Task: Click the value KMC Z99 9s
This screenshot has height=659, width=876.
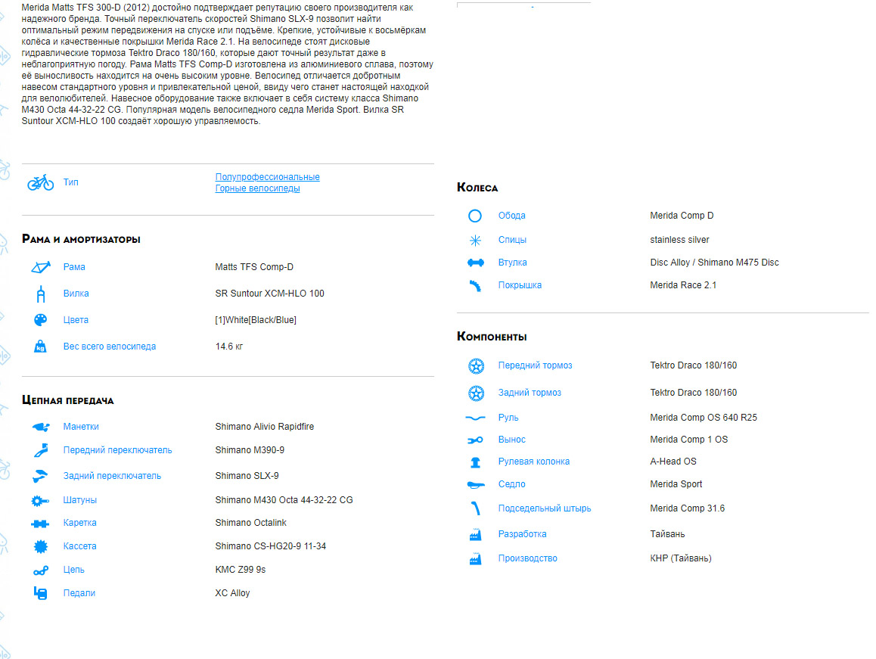Action: (241, 570)
